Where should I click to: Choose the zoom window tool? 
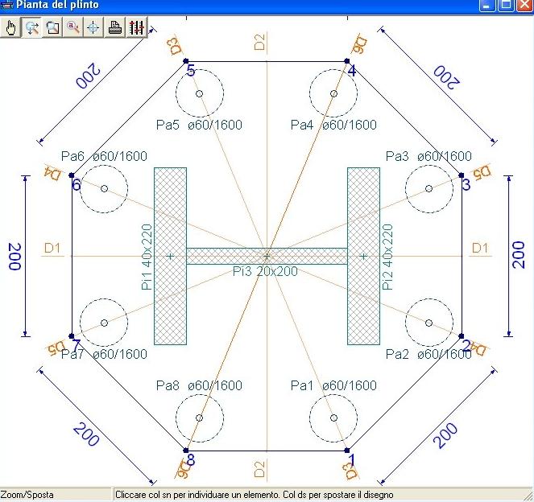(x=52, y=27)
